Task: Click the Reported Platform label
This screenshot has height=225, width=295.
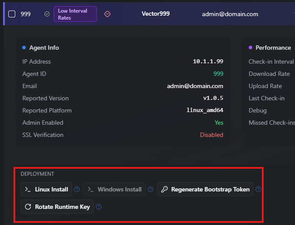Action: pyautogui.click(x=47, y=110)
